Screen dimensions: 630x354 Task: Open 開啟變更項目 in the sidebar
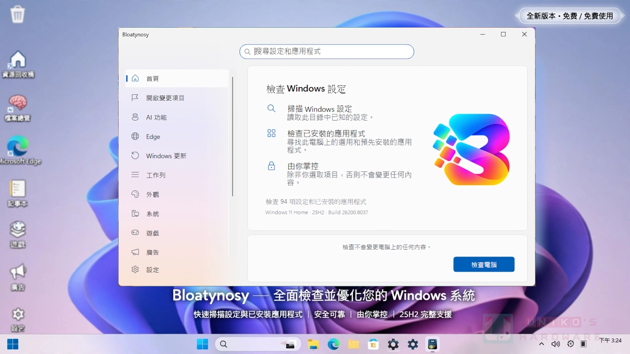177,98
